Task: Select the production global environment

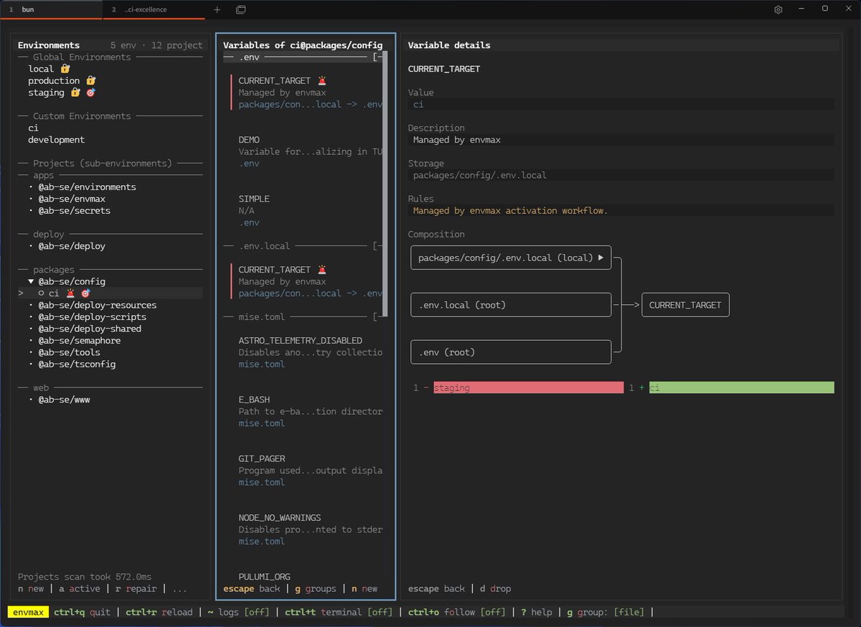Action: tap(54, 81)
